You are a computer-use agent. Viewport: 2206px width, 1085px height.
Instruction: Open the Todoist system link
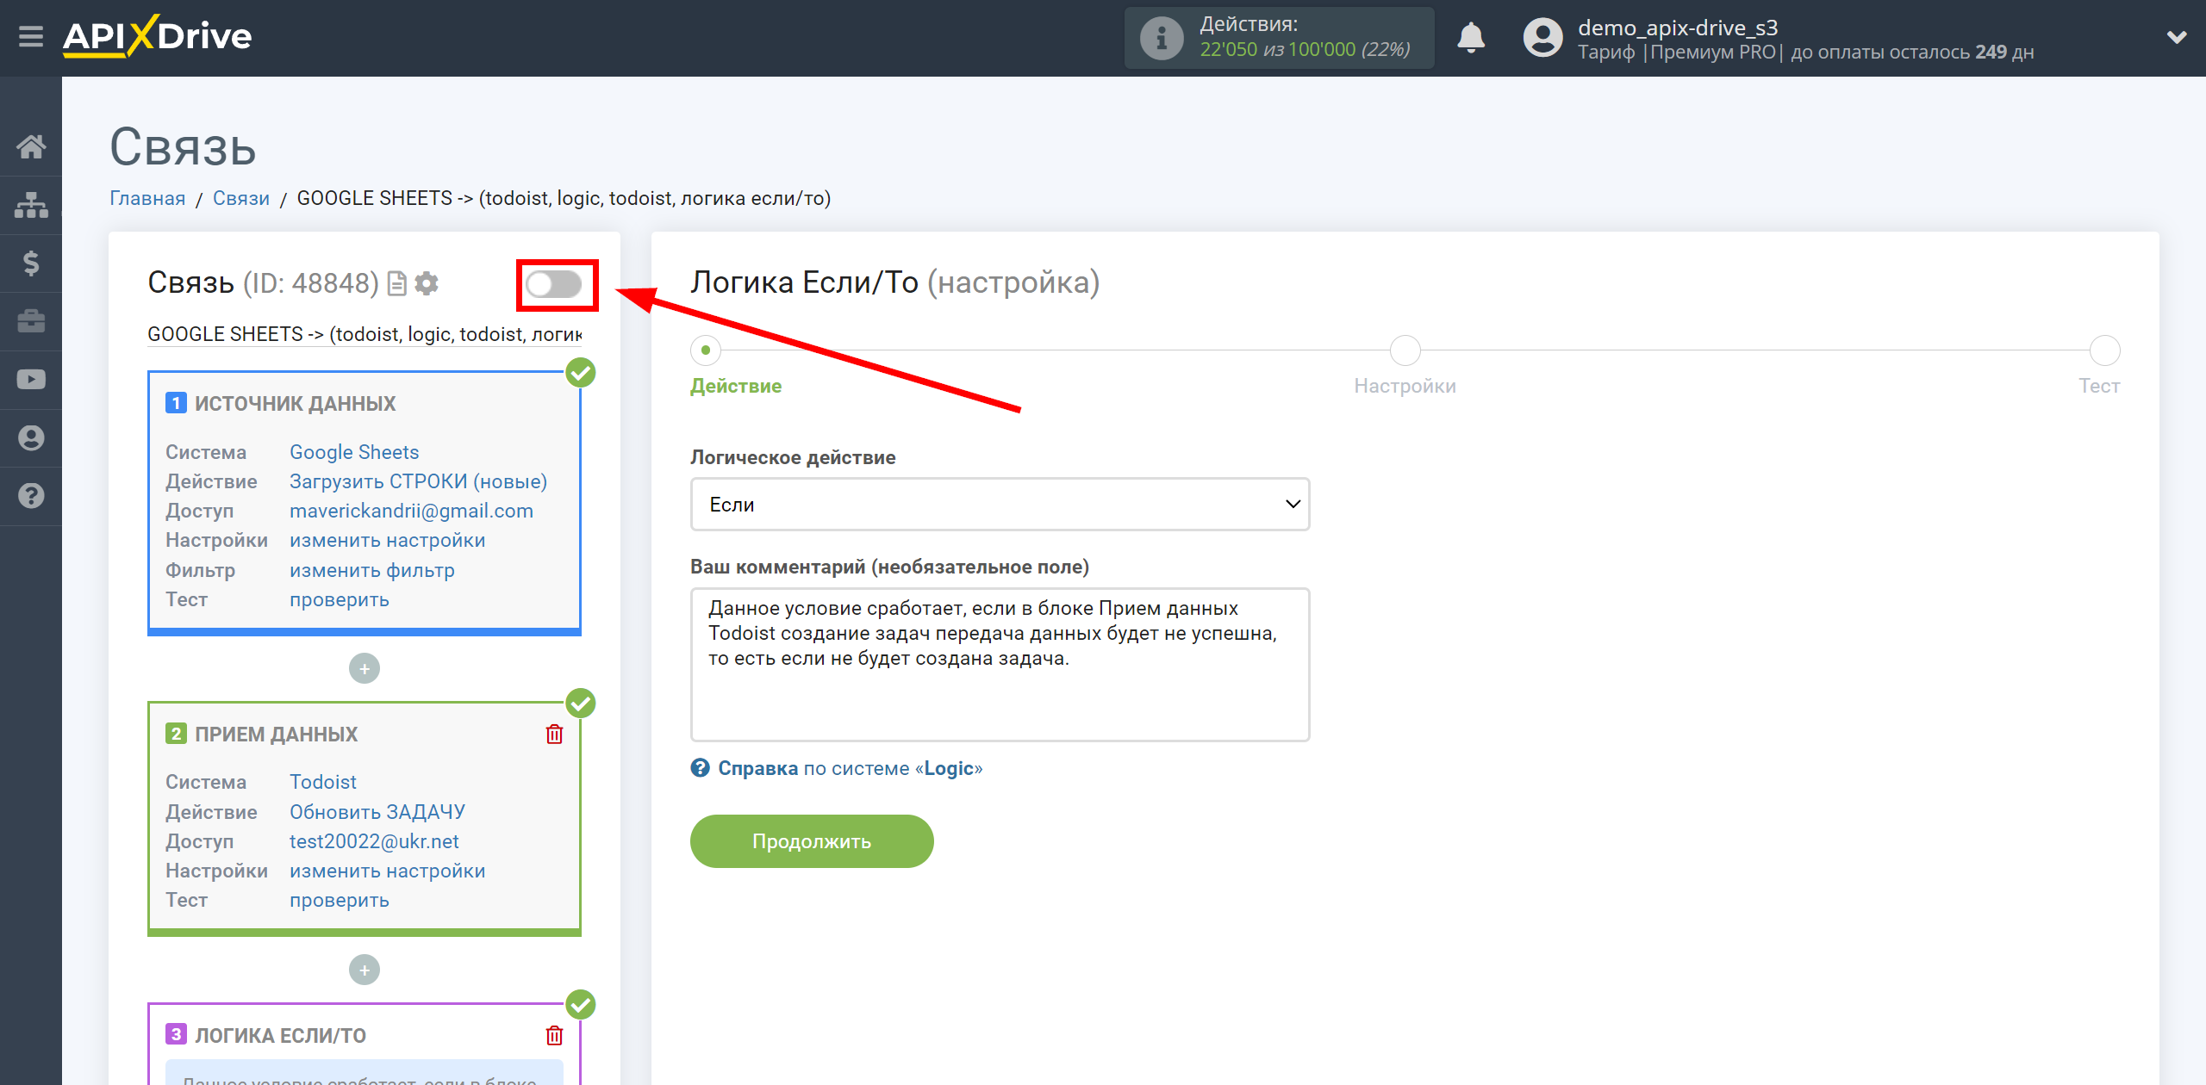pos(323,782)
